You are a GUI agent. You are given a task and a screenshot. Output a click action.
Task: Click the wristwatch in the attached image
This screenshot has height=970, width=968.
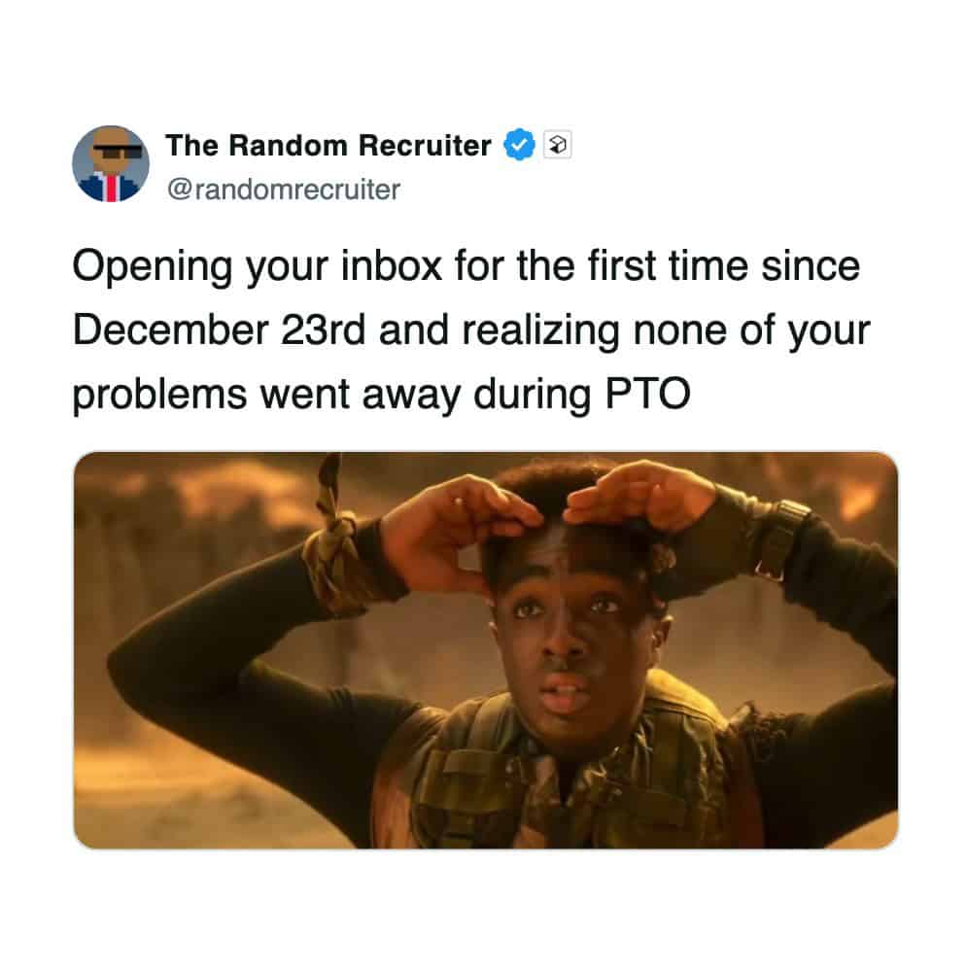click(x=781, y=539)
